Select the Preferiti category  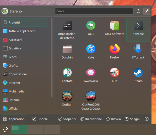[25, 22]
